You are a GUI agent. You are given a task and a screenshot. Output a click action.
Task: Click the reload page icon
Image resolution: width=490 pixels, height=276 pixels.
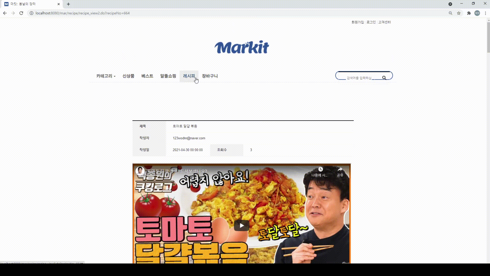click(x=21, y=13)
